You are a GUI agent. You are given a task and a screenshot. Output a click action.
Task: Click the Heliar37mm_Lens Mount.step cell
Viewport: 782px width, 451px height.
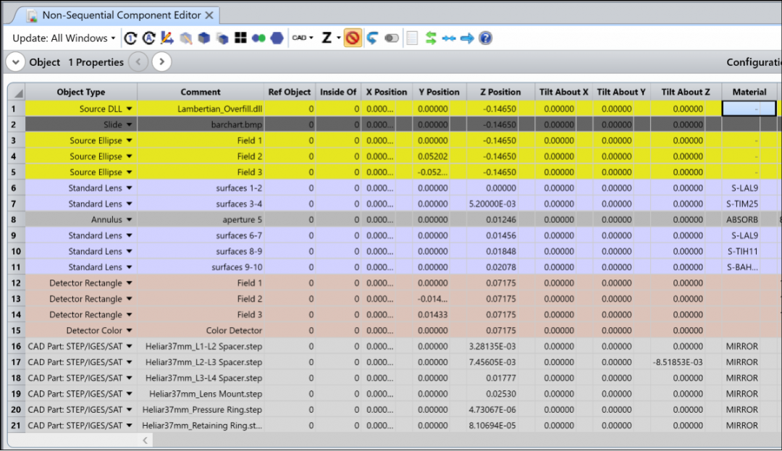point(201,394)
